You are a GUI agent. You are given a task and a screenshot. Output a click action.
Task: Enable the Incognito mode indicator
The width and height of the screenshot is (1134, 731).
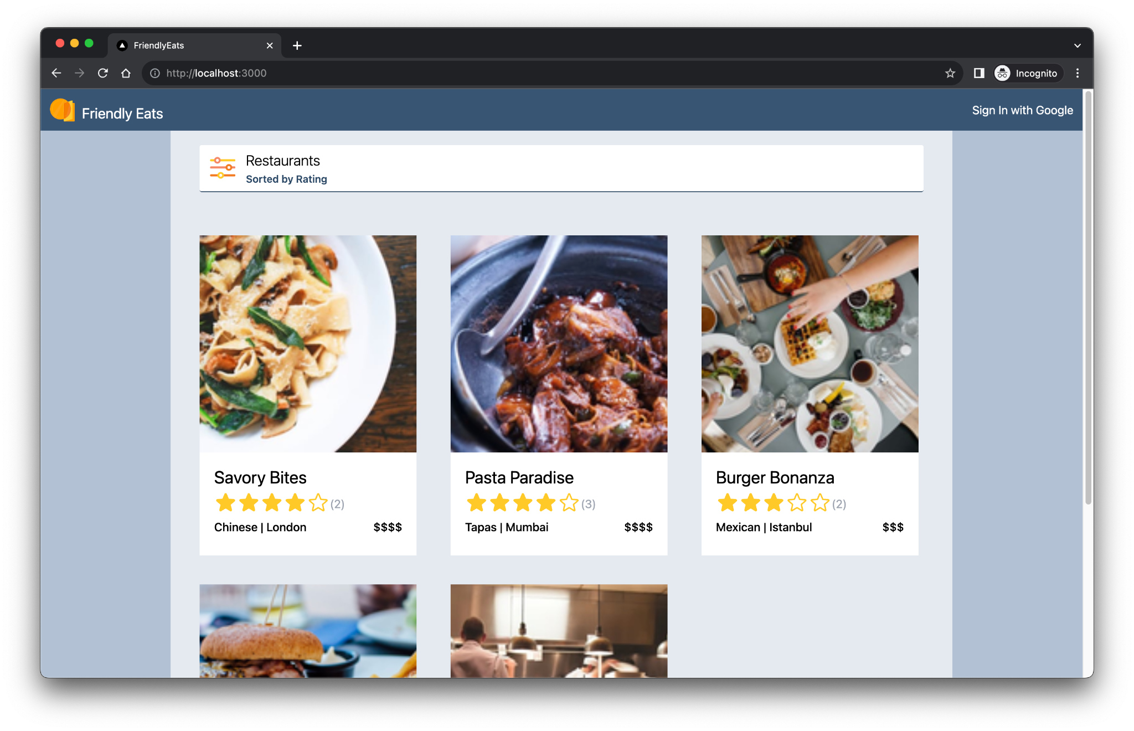point(1023,73)
